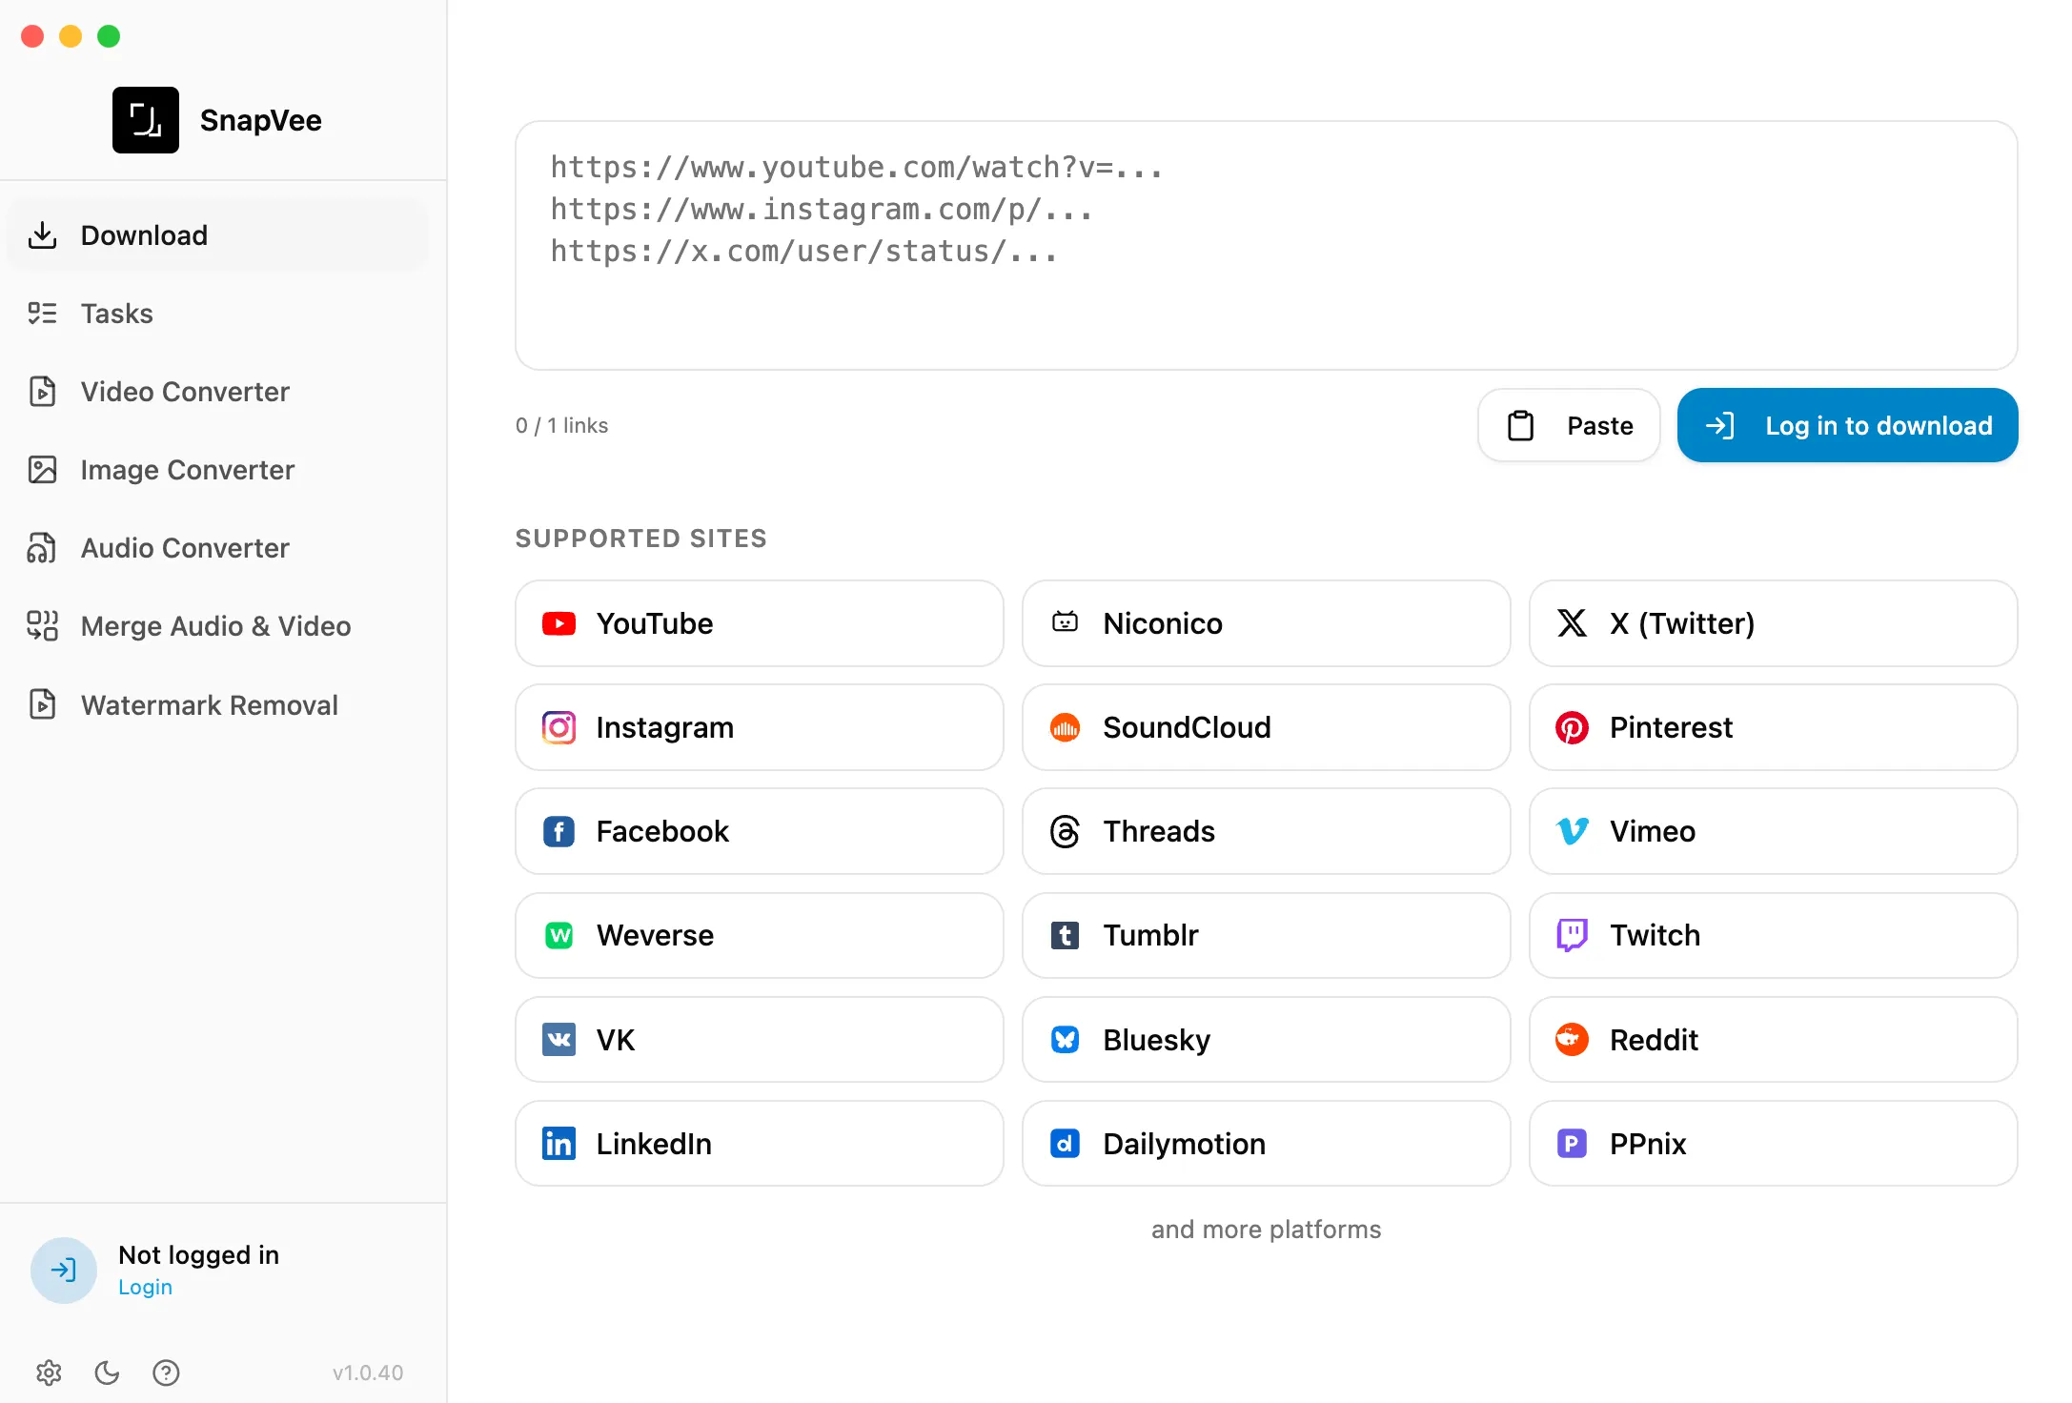Click Log in to download button
The image size is (2072, 1403).
pyautogui.click(x=1847, y=425)
